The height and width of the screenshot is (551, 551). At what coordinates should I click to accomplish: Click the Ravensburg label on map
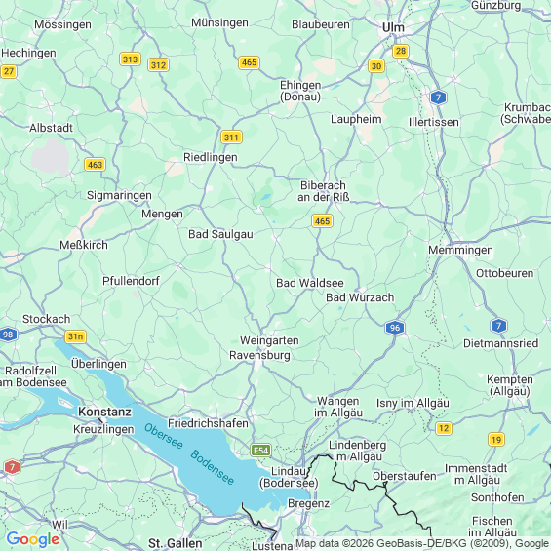tap(259, 355)
